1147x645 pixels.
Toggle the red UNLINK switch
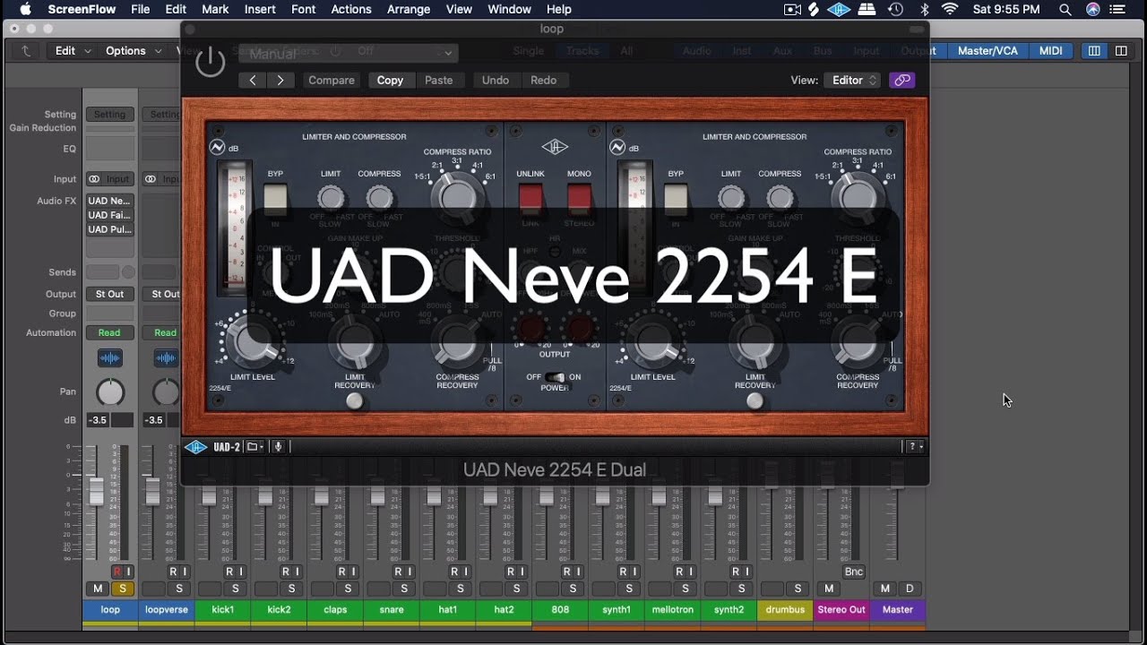pos(531,200)
